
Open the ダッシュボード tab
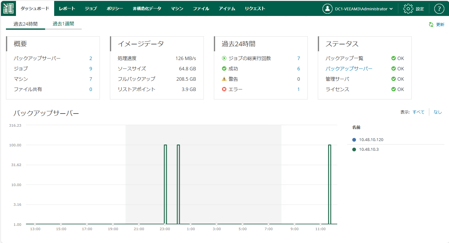pyautogui.click(x=35, y=8)
